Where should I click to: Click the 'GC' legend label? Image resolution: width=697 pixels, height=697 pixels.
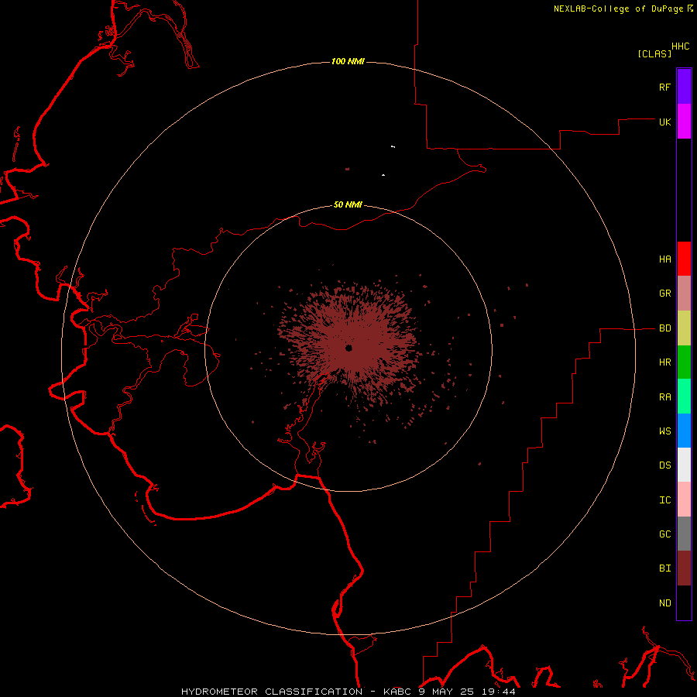[x=664, y=534]
